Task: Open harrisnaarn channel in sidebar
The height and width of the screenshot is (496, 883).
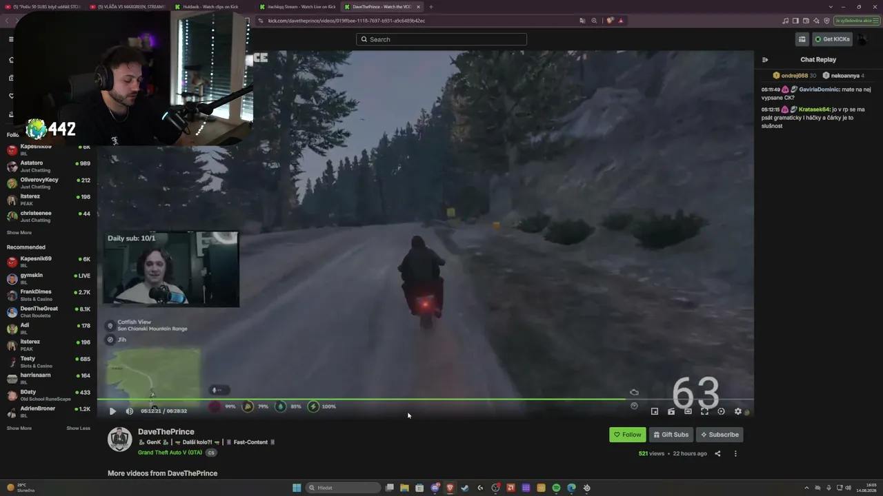Action: (48, 378)
